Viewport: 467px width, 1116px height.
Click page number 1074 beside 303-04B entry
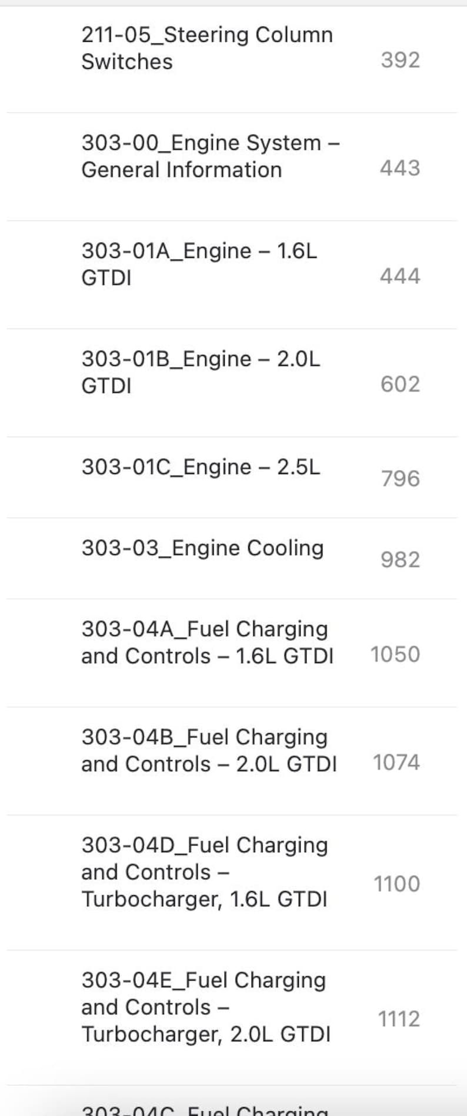click(395, 762)
